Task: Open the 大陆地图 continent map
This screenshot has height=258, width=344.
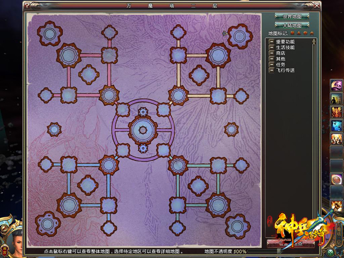Action: coord(292,25)
